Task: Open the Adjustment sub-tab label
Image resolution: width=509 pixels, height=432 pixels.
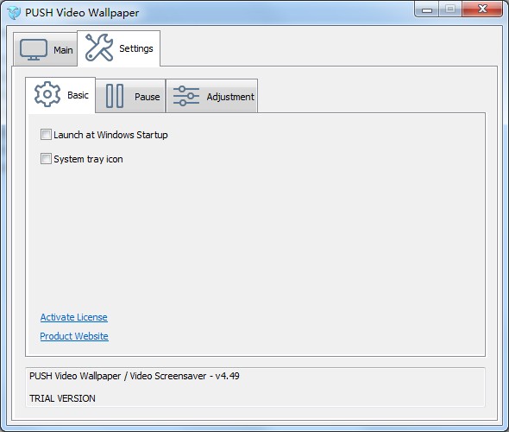Action: tap(230, 97)
